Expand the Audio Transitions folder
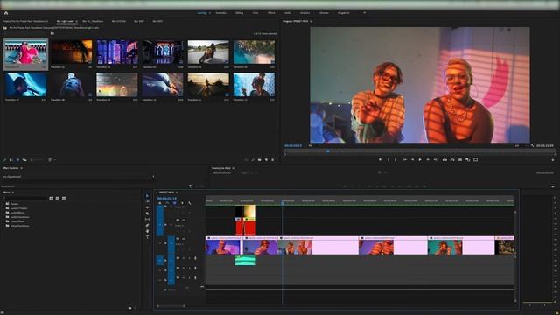The image size is (560, 315). [3, 217]
